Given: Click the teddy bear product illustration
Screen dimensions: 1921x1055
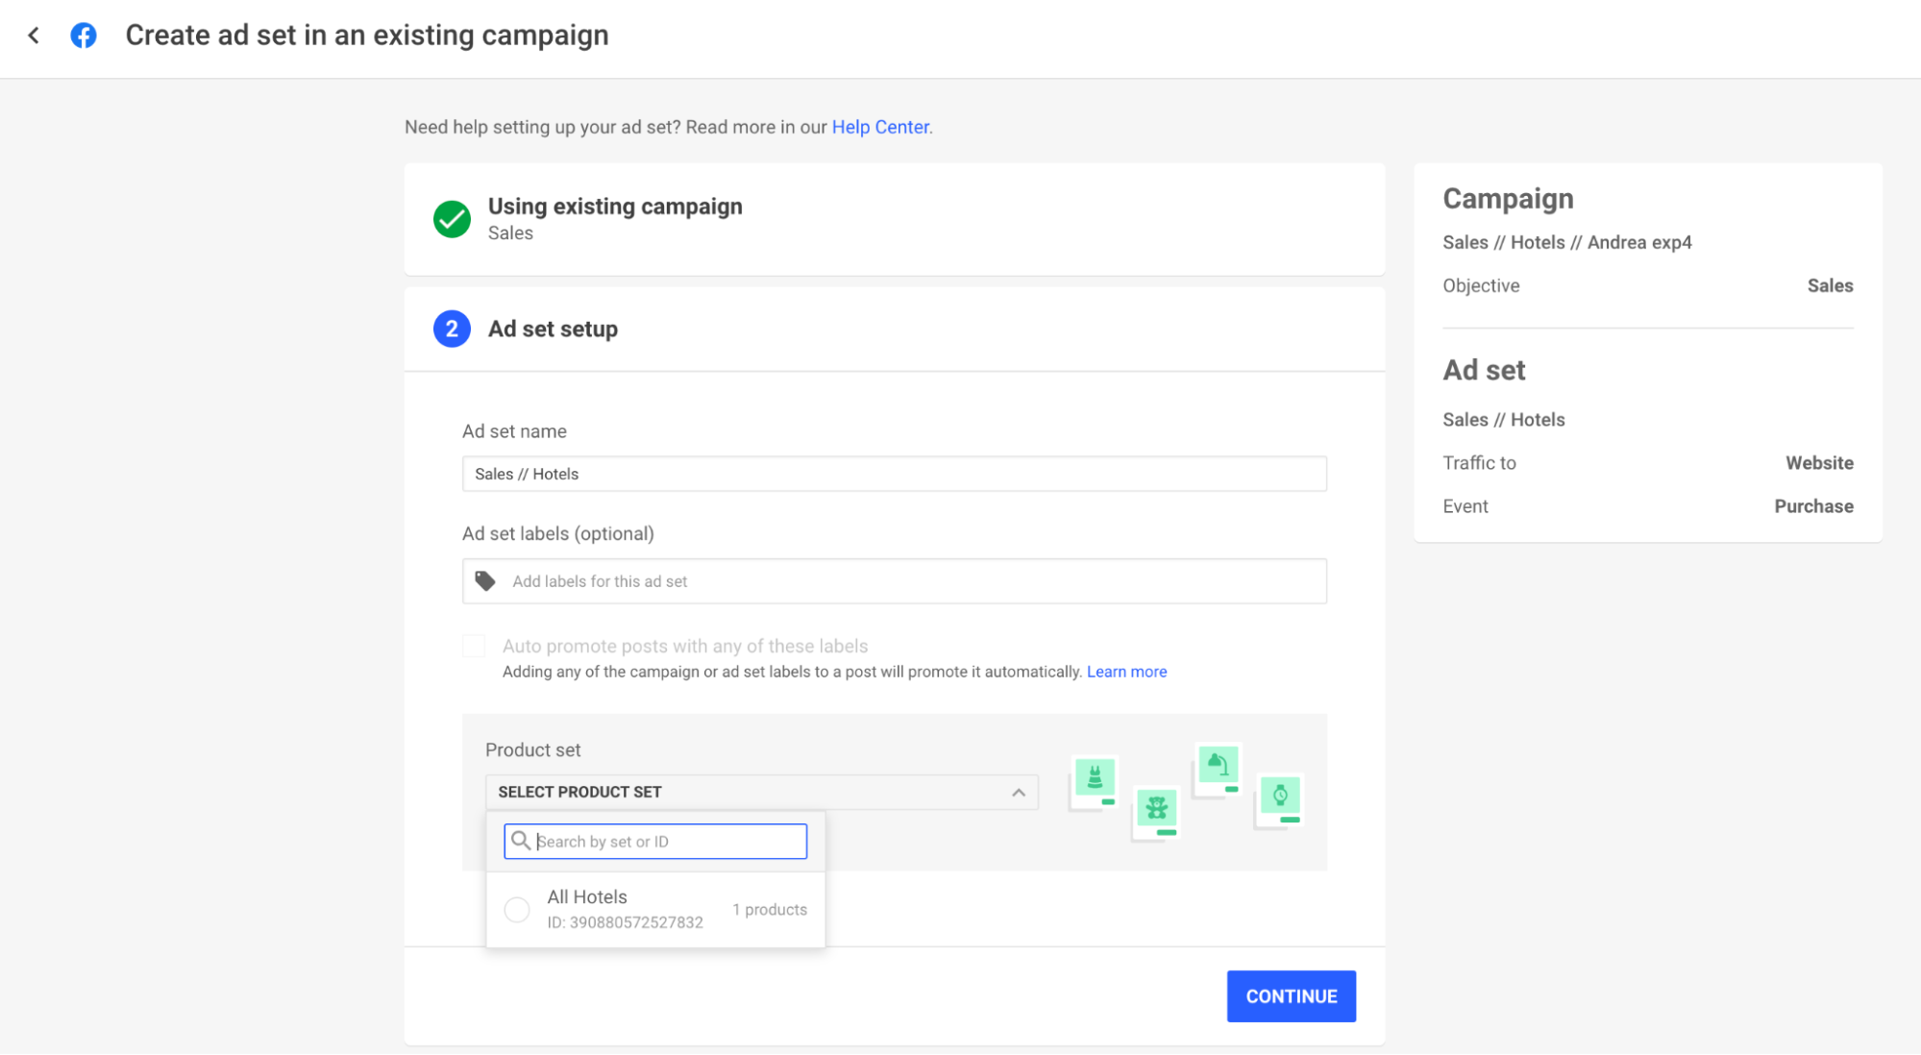Looking at the screenshot, I should click(x=1156, y=809).
